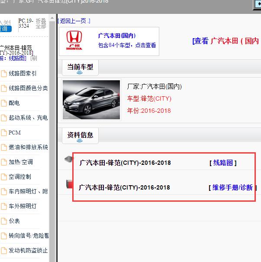Screen dimensions: 261x262
Task: Select 车内照明灯 entry
Action: [28, 191]
